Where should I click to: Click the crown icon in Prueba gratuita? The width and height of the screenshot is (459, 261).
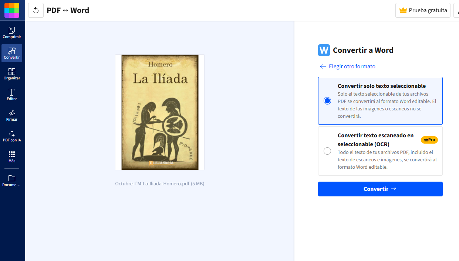[403, 10]
